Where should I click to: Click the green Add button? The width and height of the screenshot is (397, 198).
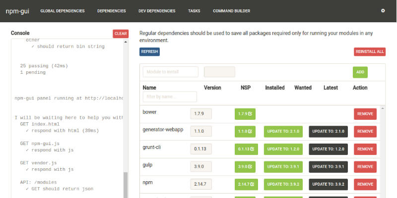(x=360, y=72)
